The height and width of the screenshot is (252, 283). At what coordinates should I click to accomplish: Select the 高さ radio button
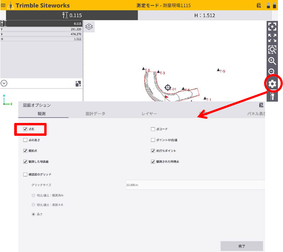[33, 214]
